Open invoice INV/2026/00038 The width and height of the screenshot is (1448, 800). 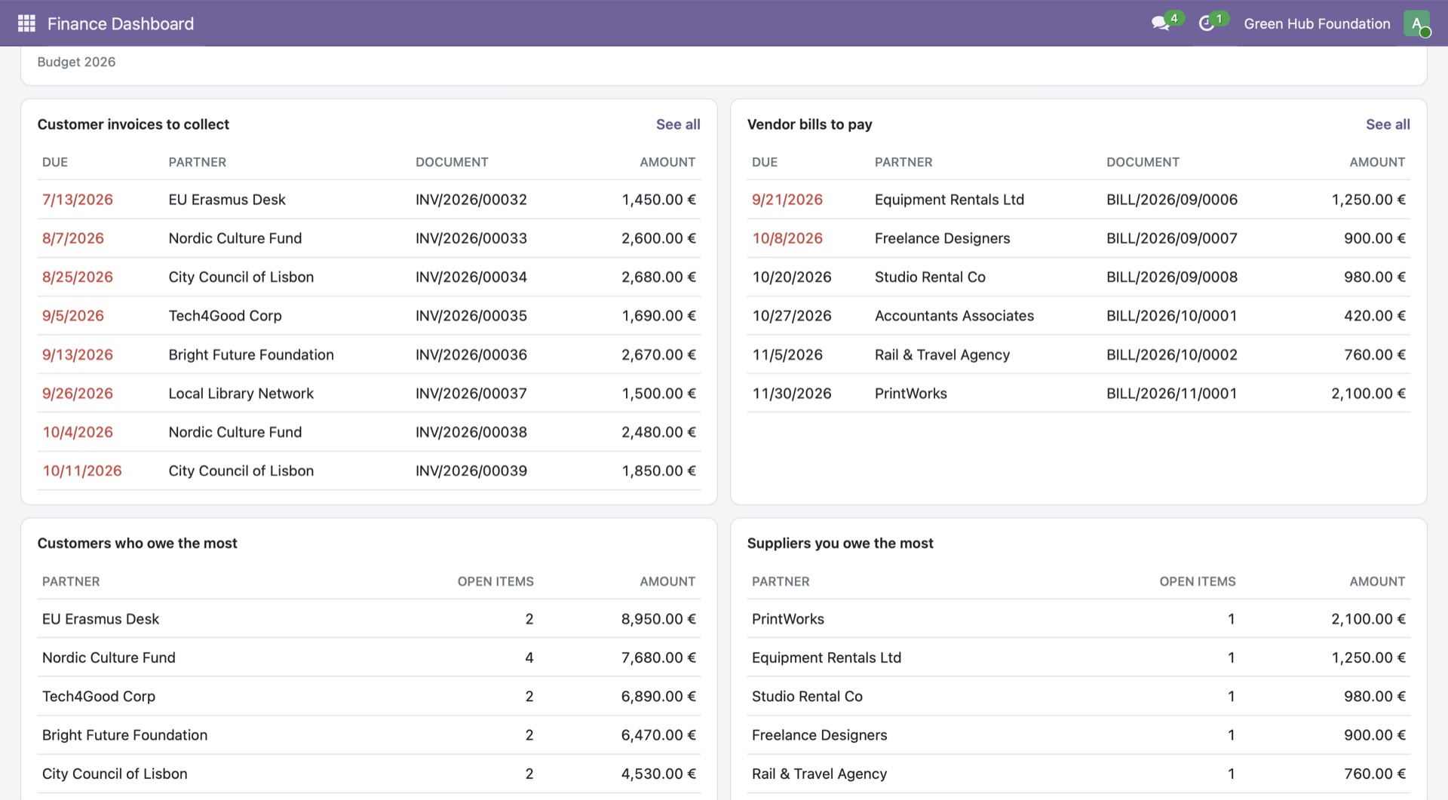471,432
